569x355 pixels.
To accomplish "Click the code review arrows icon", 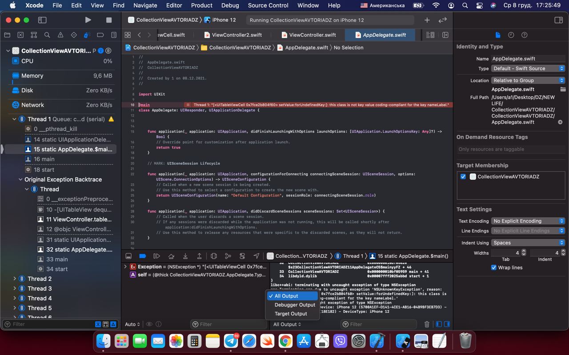I will coord(442,20).
